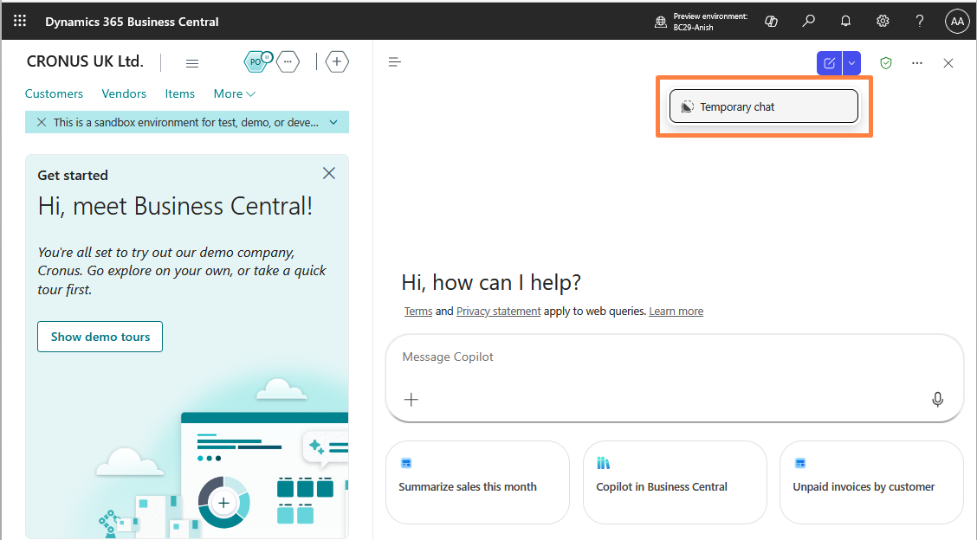Screen dimensions: 977x540
Task: Choose Copilot in Business Central prompt
Action: [x=675, y=482]
